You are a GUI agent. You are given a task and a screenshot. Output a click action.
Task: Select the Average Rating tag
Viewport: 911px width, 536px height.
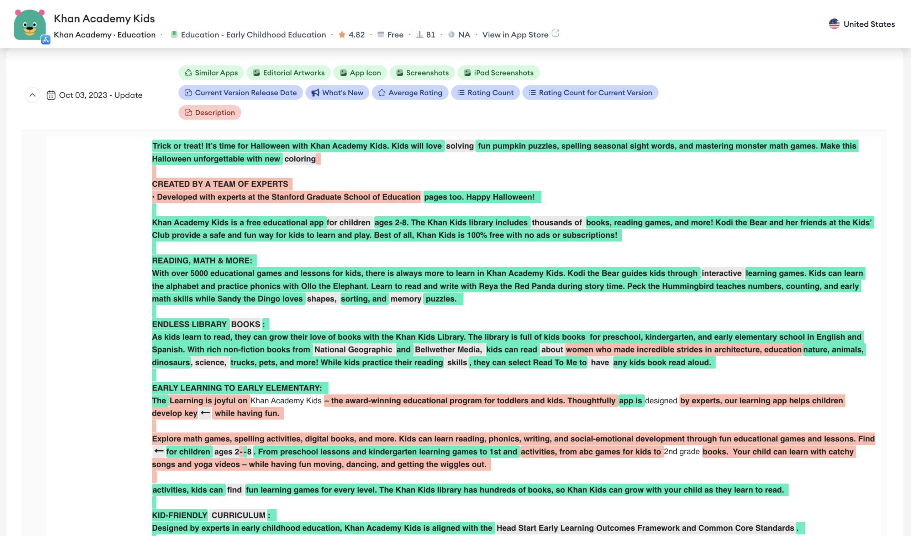point(410,92)
